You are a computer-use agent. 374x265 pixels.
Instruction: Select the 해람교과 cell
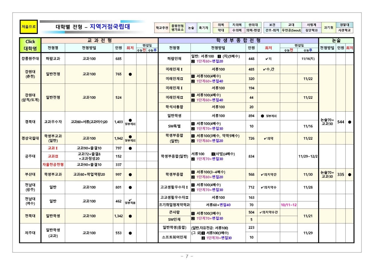coord(53,59)
